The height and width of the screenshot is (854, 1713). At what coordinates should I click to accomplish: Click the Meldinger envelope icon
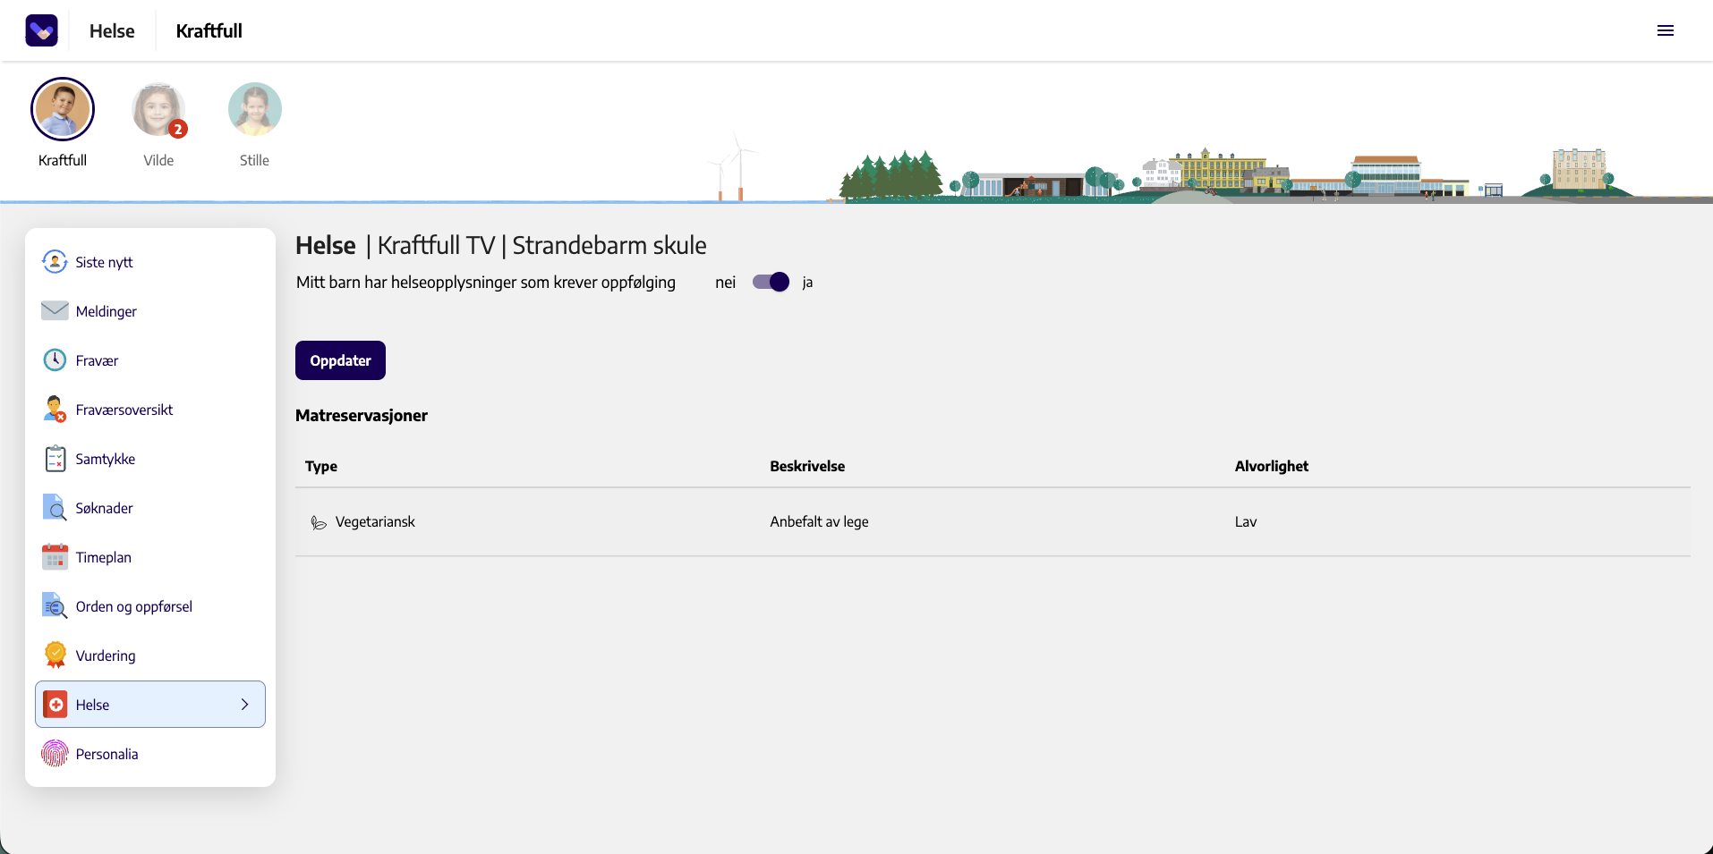point(55,311)
